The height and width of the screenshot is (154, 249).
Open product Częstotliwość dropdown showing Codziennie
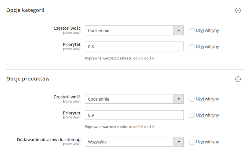click(x=134, y=99)
